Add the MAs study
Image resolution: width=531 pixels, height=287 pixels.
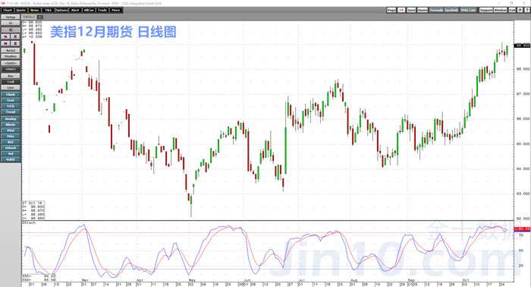11,136
